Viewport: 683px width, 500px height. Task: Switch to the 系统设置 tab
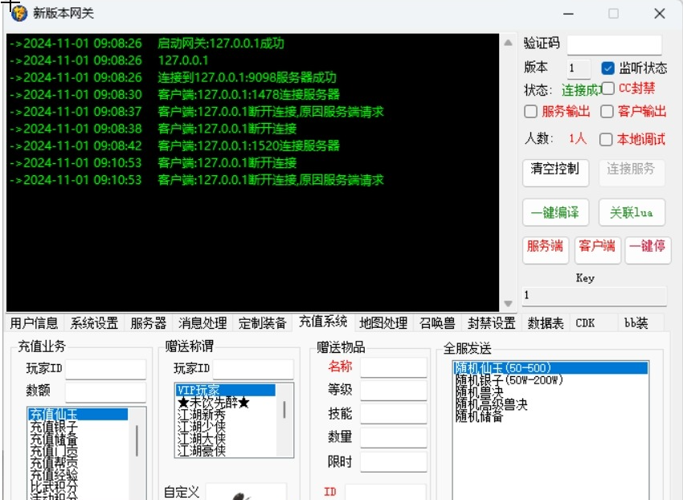click(94, 323)
